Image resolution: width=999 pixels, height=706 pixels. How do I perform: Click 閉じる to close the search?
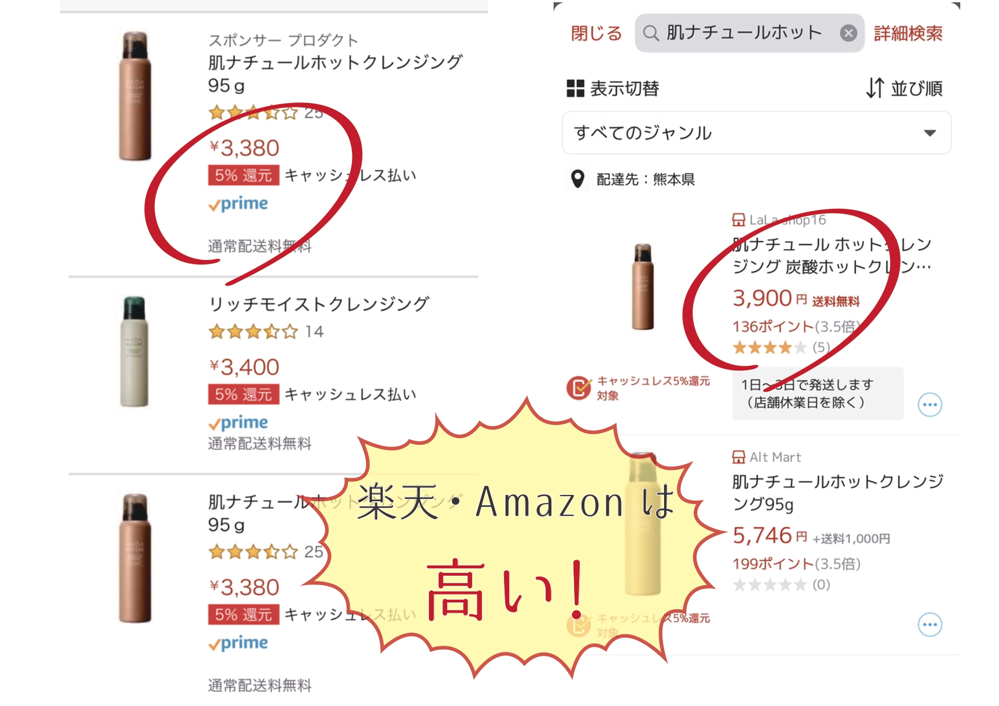(x=596, y=34)
